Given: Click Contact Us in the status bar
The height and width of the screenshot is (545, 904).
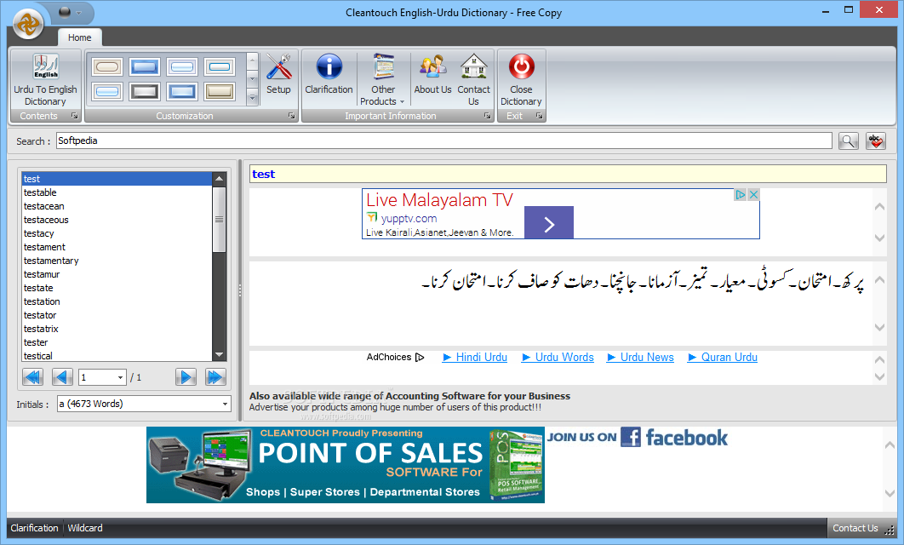Looking at the screenshot, I should click(855, 528).
